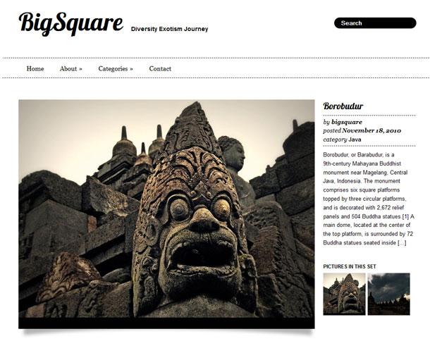Screen dimensions: 430x353
Task: Open the stone face thumbnail picture
Action: [344, 294]
